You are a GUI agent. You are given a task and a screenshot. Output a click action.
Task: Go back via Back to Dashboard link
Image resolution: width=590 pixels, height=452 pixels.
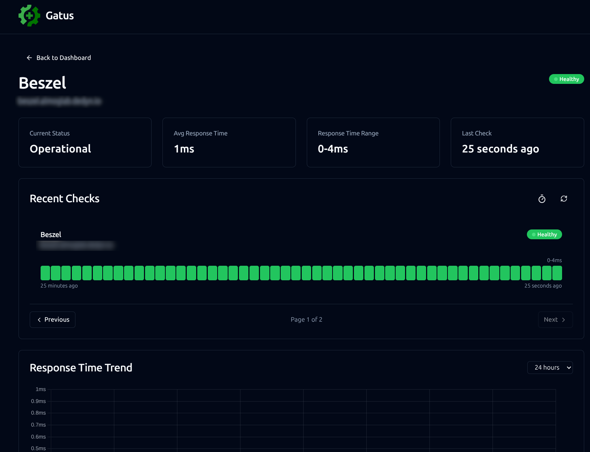coord(63,58)
